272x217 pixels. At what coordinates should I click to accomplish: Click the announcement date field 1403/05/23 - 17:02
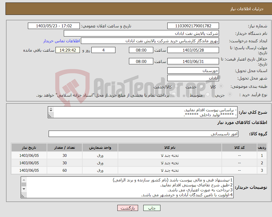[x=54, y=26]
